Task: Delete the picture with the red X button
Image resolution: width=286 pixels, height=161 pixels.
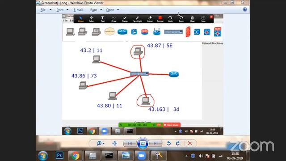Action: click(190, 143)
